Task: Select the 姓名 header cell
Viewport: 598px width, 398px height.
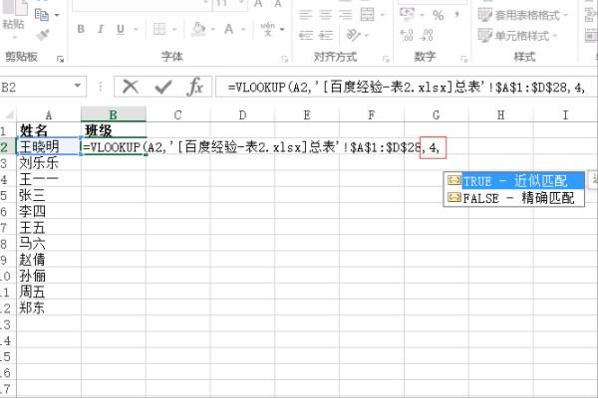Action: tap(49, 130)
